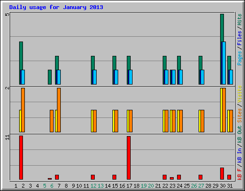This screenshot has width=245, height=191.
Task: Click day label "14" on the x-axis
Action: tap(108, 186)
